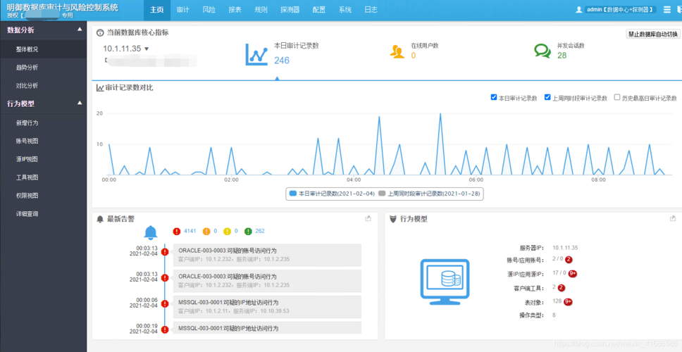Viewport: 682px width, 352px height.
Task: Click the 9+ badge for 源IP/应用源IP
Action: click(572, 273)
